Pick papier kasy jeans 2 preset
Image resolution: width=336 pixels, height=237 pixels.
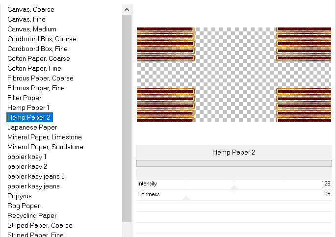36,176
